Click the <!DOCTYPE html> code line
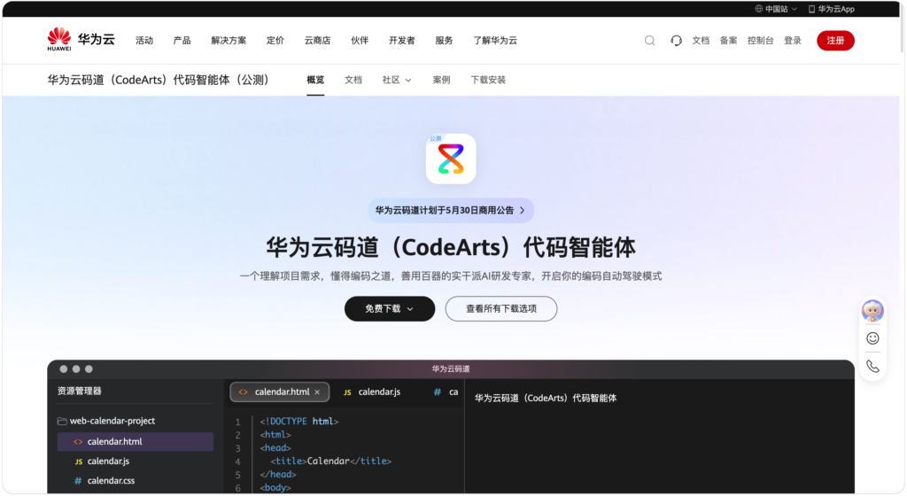This screenshot has width=907, height=496. click(299, 422)
